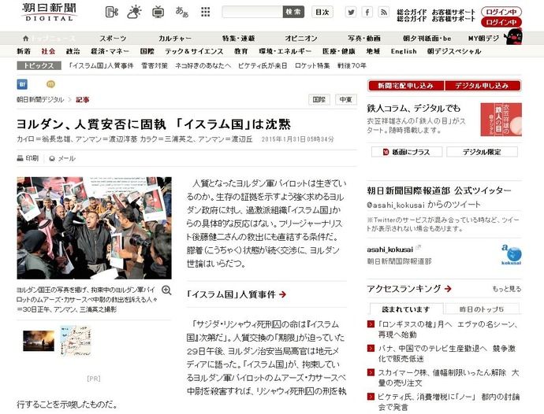Open topic ロケット特集
The image size is (544, 414).
(312, 65)
